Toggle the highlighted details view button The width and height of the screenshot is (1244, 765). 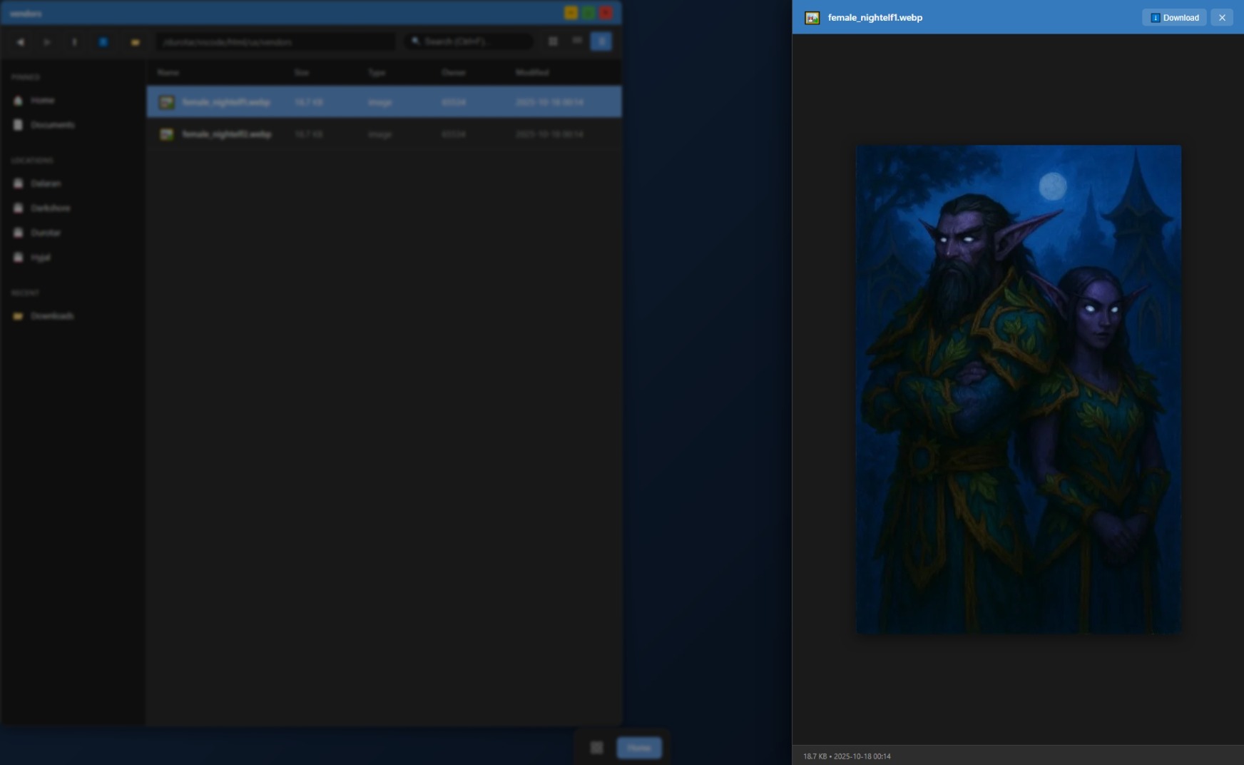point(601,41)
